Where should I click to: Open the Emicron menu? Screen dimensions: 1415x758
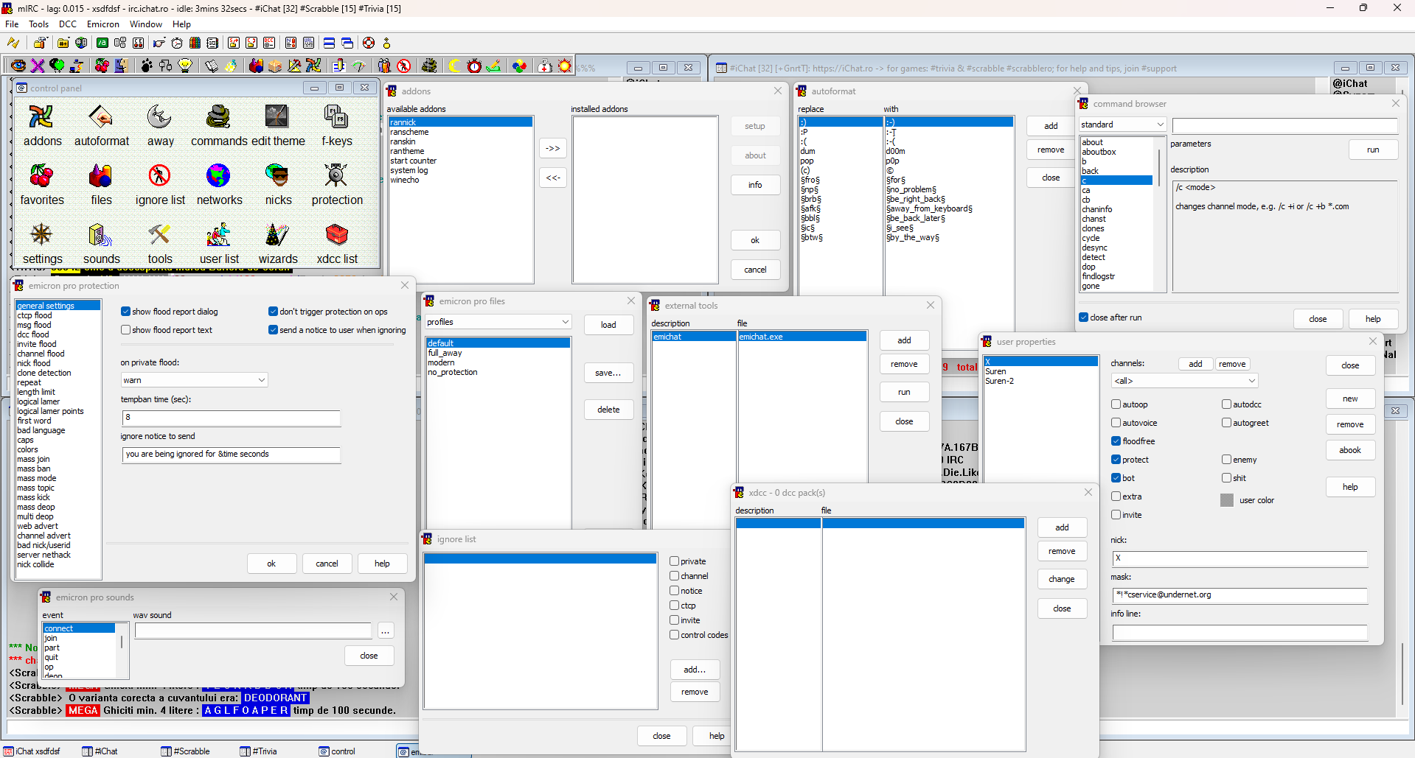point(103,24)
